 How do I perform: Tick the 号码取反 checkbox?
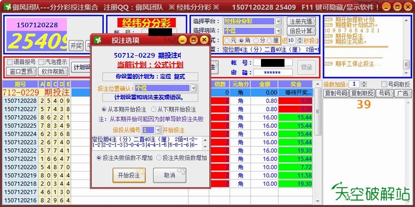click(x=384, y=84)
